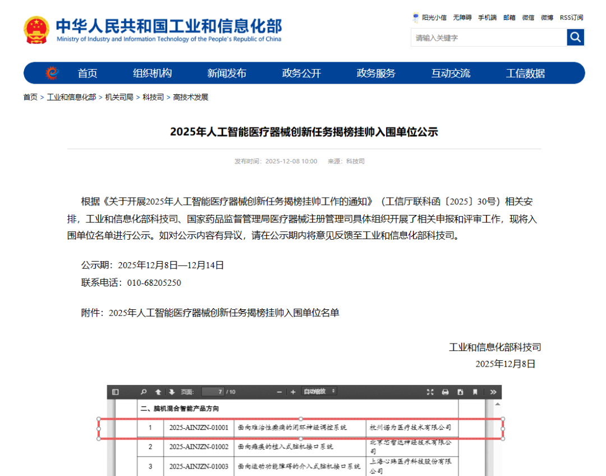Image resolution: width=606 pixels, height=476 pixels.
Task: Print the PDF attachment
Action: tap(445, 392)
